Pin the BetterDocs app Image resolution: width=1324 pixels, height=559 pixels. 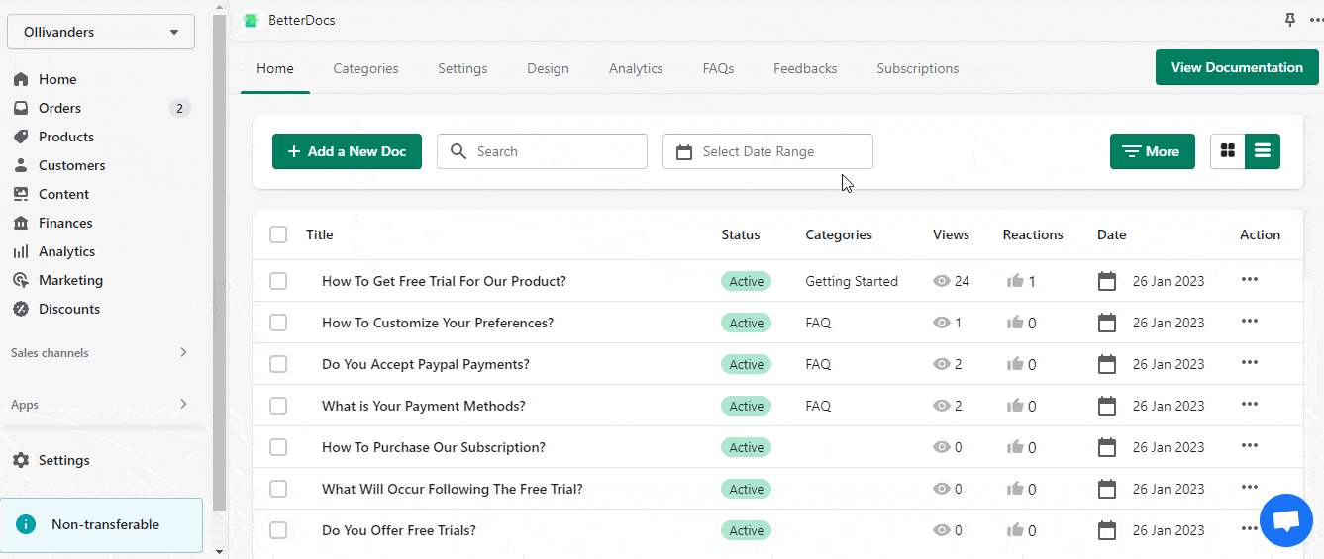pyautogui.click(x=1289, y=20)
